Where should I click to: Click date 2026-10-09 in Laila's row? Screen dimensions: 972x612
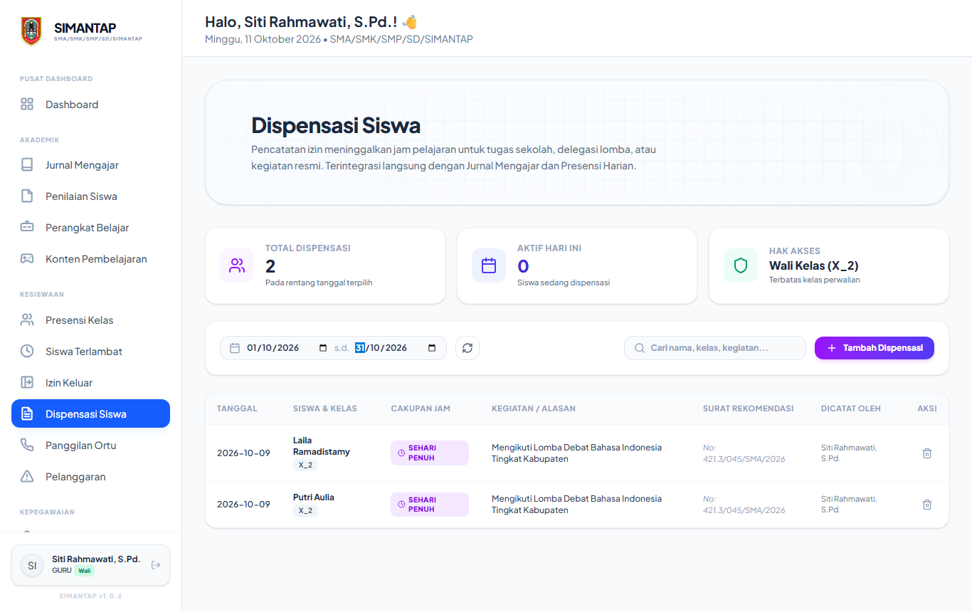click(243, 453)
